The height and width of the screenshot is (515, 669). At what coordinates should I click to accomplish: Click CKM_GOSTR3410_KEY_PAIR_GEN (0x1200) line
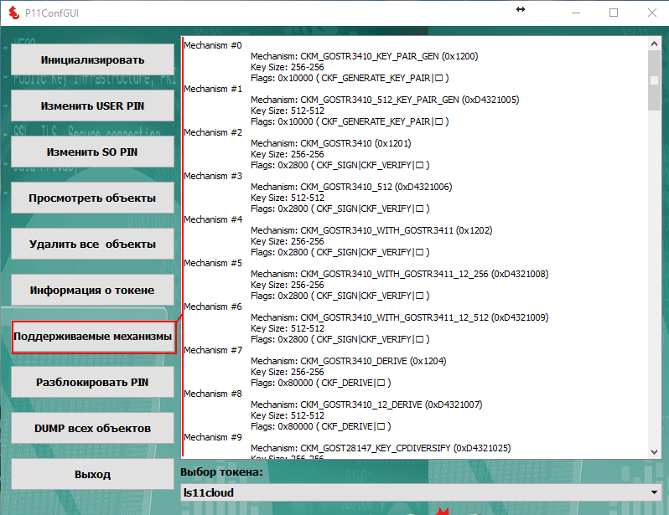click(365, 56)
